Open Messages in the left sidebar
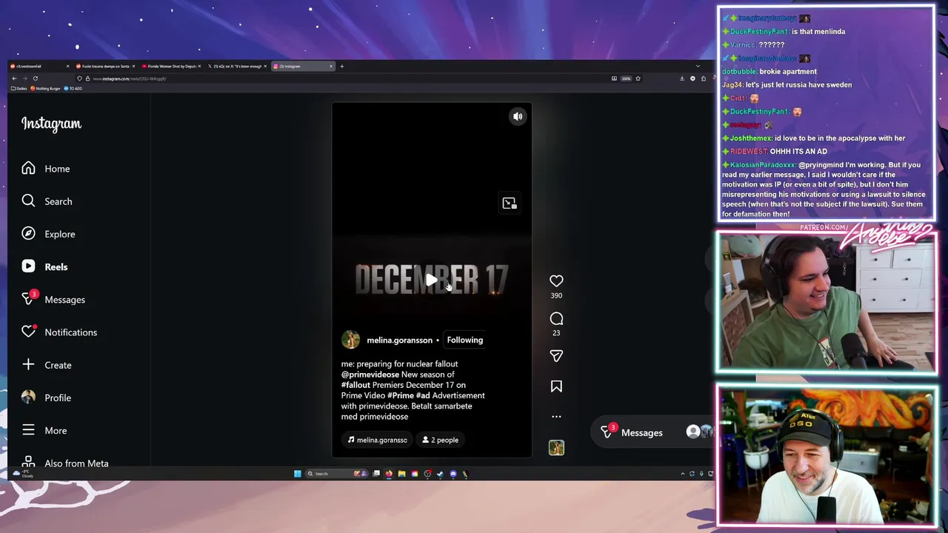948x533 pixels. pyautogui.click(x=53, y=299)
